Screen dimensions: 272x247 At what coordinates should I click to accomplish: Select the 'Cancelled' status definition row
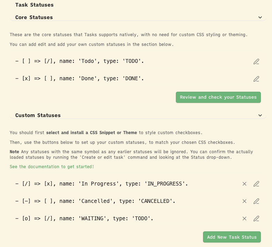tap(94, 201)
